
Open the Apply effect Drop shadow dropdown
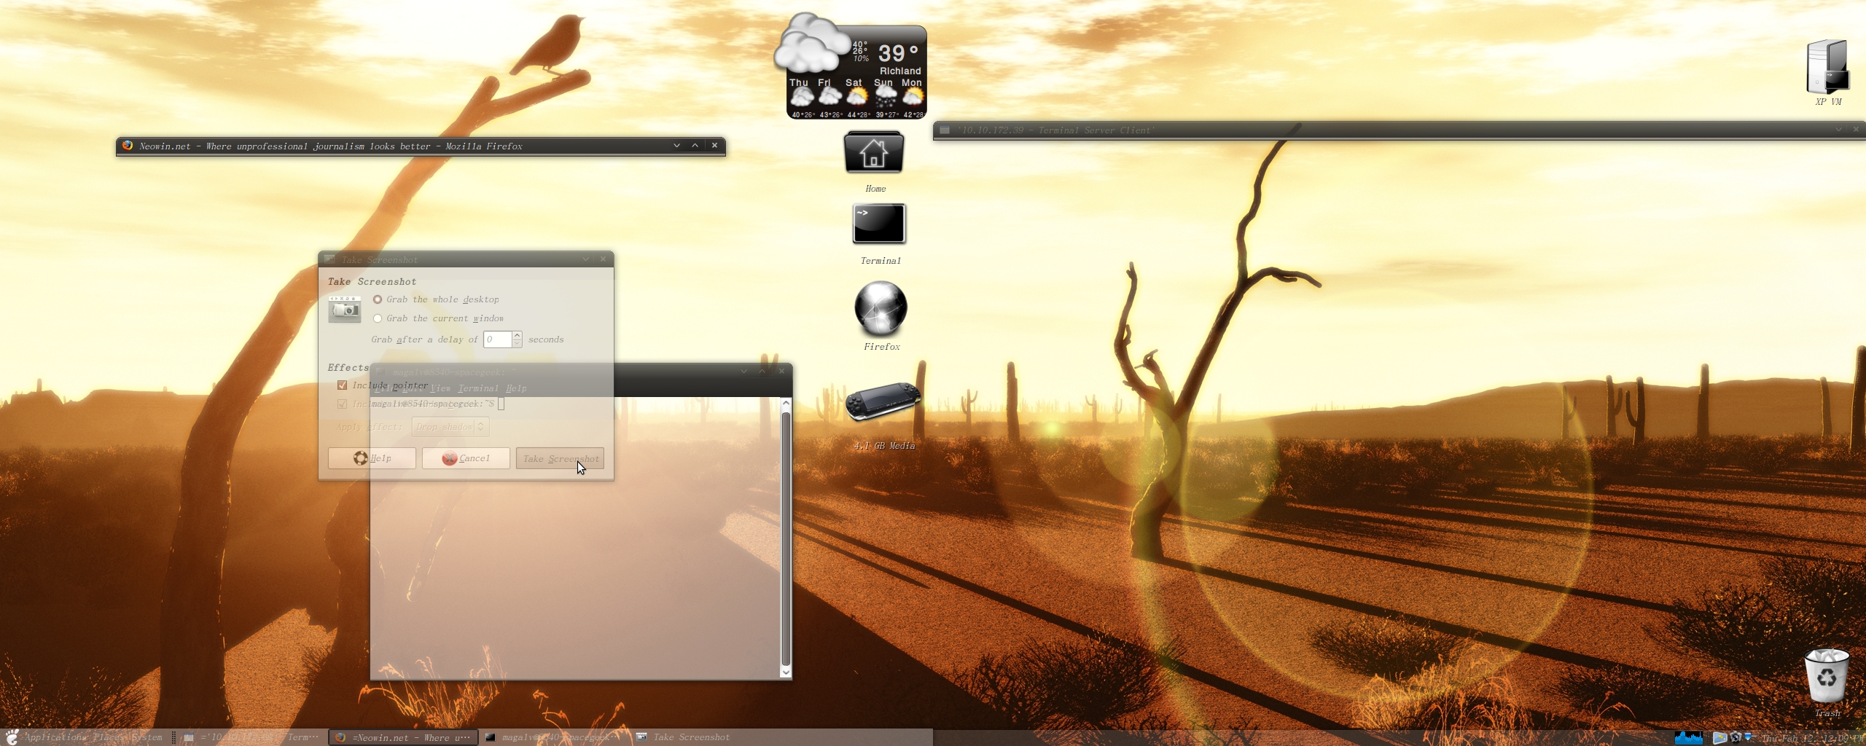point(450,427)
